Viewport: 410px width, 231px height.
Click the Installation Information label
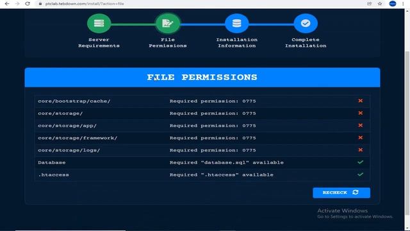pos(236,43)
